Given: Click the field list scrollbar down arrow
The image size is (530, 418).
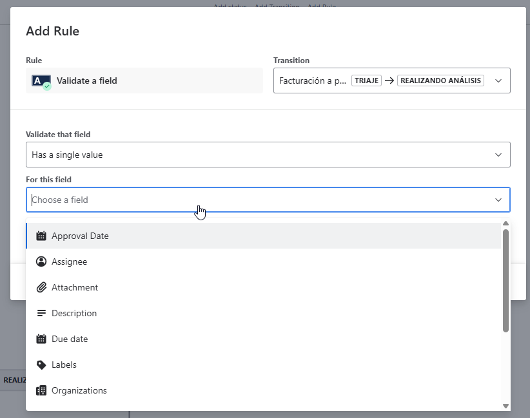Looking at the screenshot, I should [505, 406].
